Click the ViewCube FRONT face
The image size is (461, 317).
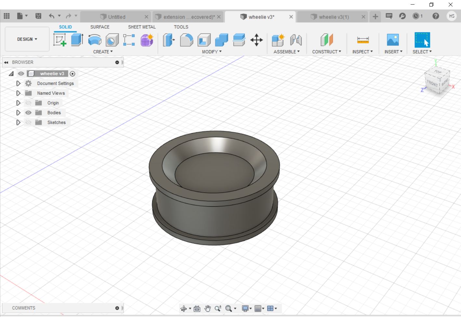click(432, 83)
